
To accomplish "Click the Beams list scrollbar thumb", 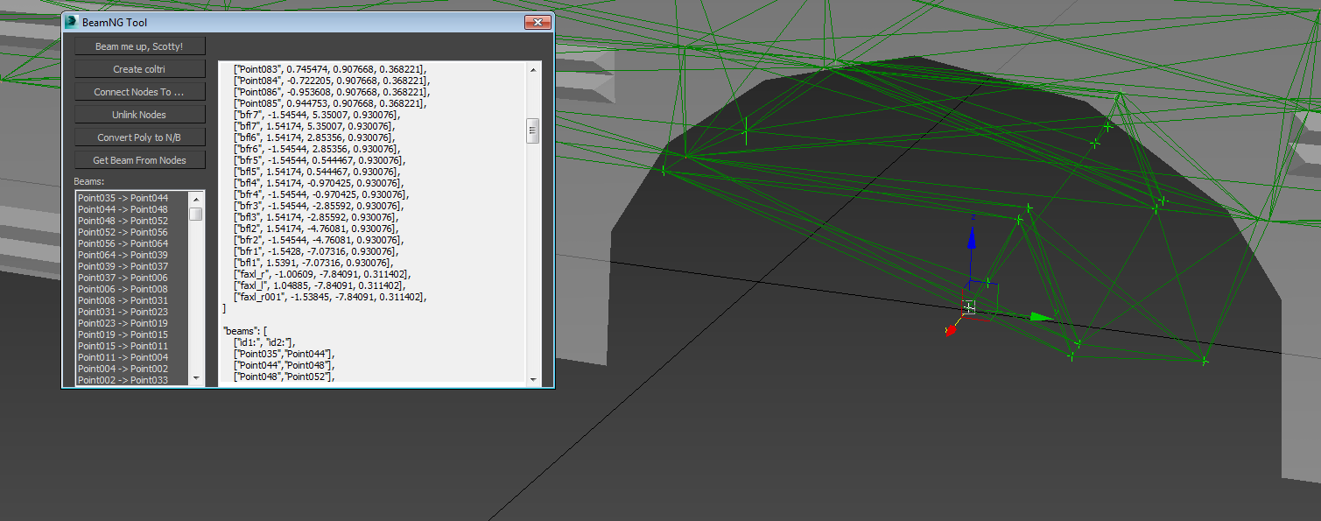I will 196,214.
